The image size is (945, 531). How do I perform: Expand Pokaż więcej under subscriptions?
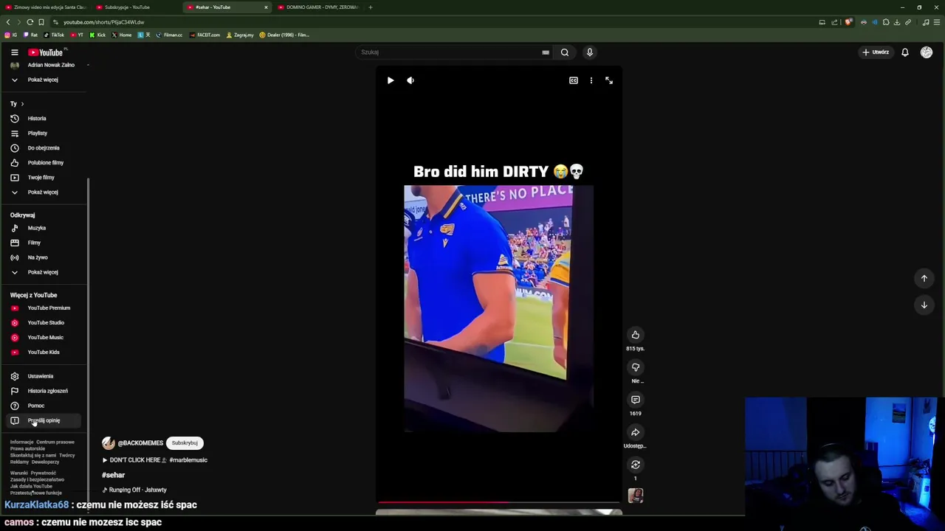pyautogui.click(x=43, y=80)
